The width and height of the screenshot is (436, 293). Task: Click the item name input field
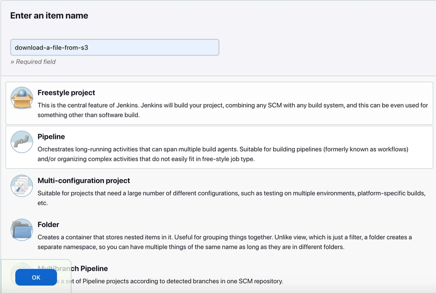pos(114,47)
